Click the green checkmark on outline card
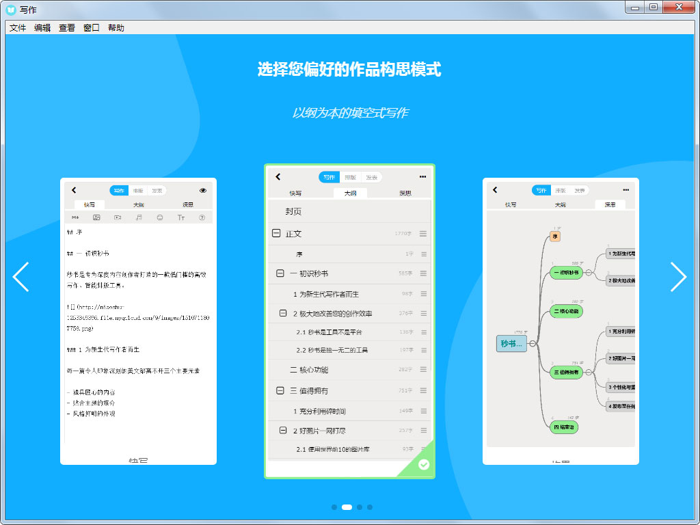 424,465
